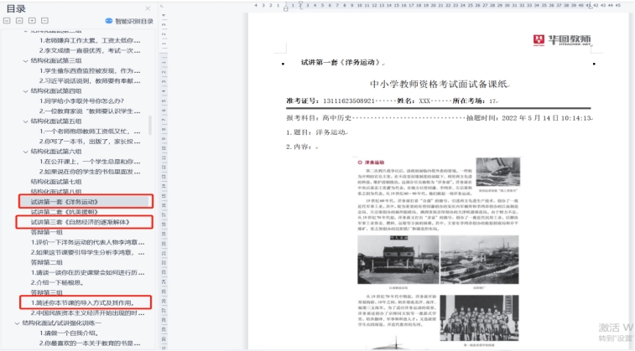Close the 目录 navigation pane

(x=148, y=8)
